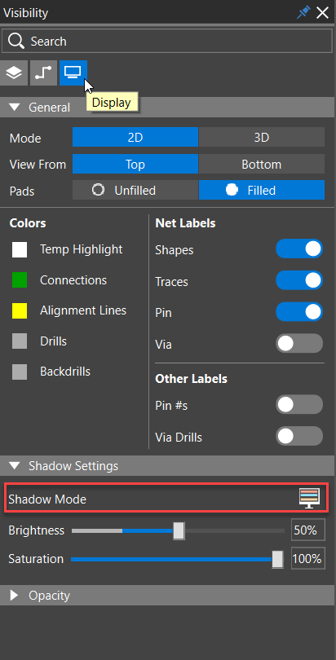Viewport: 336px width, 660px height.
Task: Set pads to Filled
Action: click(x=262, y=190)
